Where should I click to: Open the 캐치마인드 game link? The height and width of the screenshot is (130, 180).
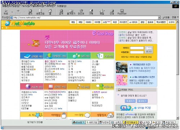click(26, 64)
